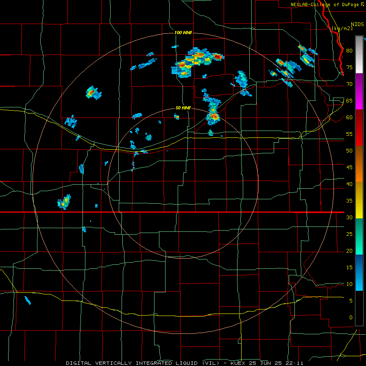The image size is (366, 366).
Task: Click yellow-core storm cell in the southwest
Action: coord(64,202)
